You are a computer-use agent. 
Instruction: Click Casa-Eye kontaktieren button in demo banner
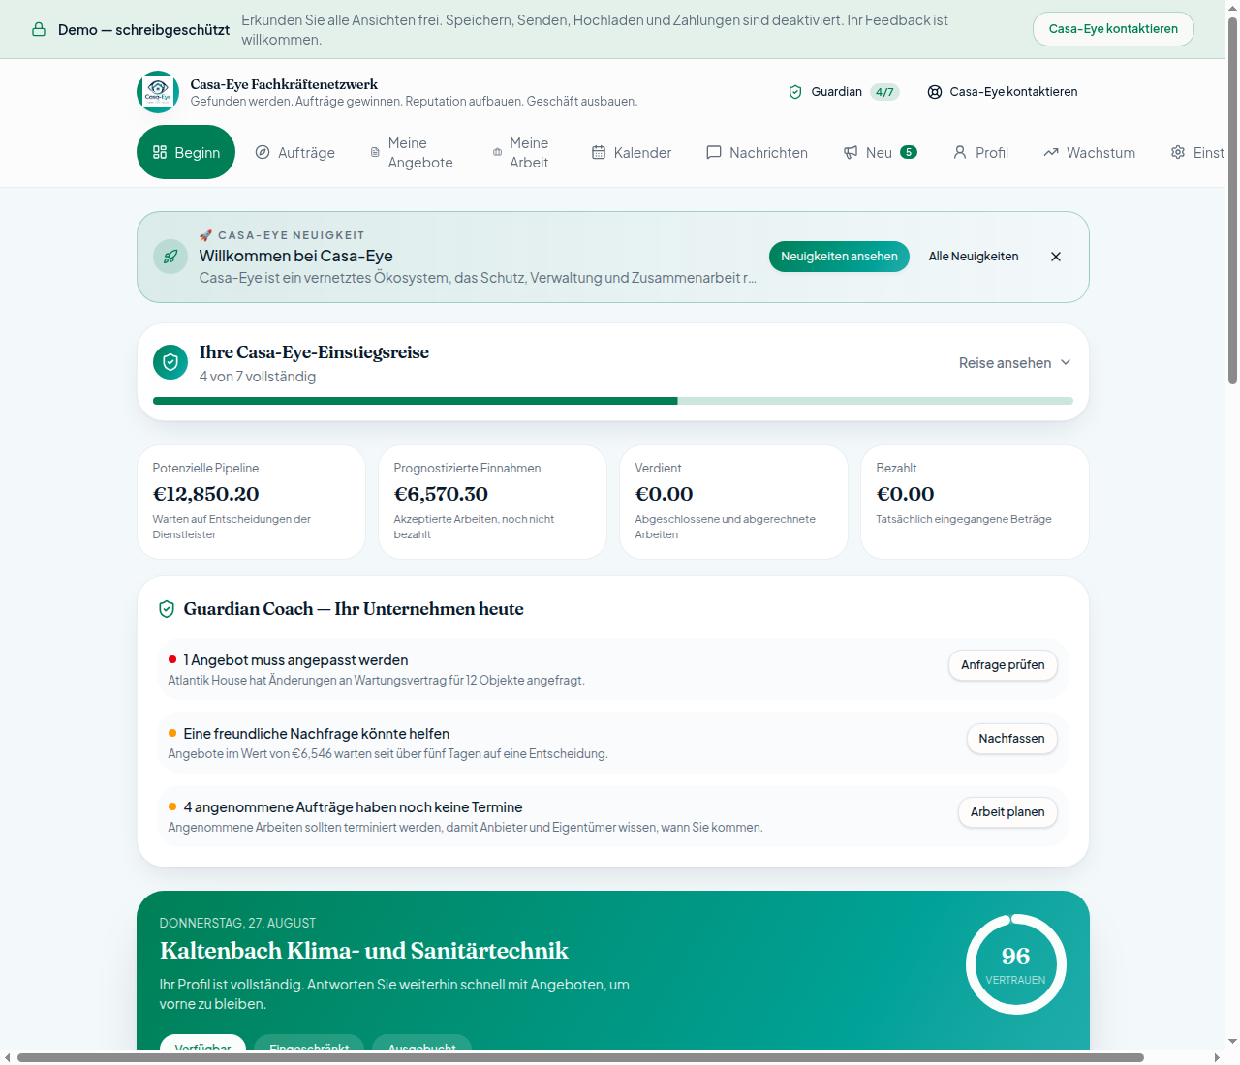pyautogui.click(x=1113, y=29)
